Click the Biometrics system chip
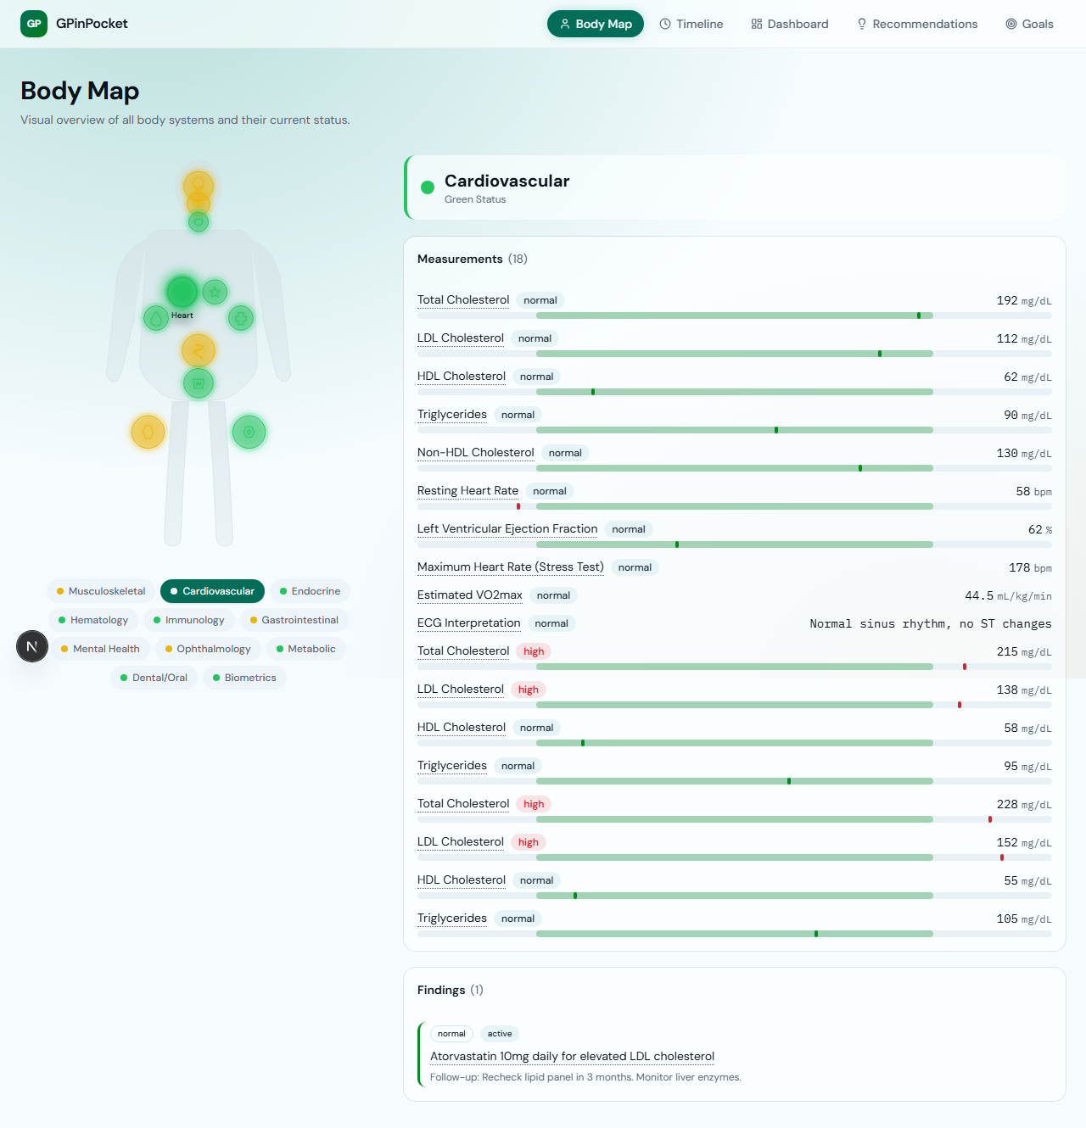This screenshot has height=1128, width=1086. click(x=244, y=678)
